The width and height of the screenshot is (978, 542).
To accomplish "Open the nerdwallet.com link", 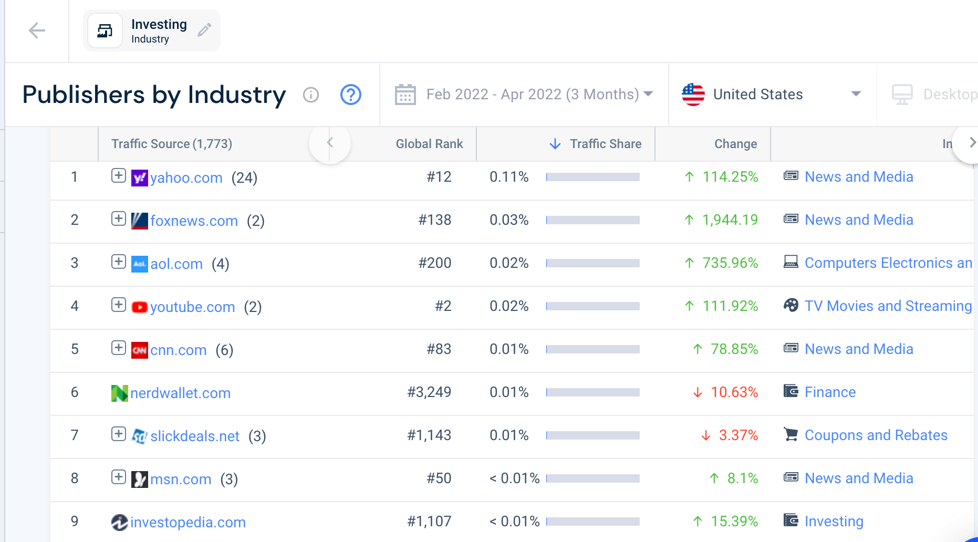I will click(179, 393).
